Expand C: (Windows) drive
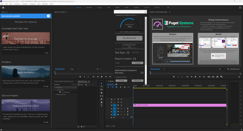Screen dimensions: 243x131 coord(57,92)
